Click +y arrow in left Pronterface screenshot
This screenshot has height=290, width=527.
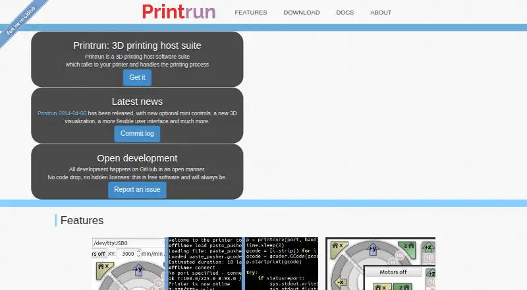[x=138, y=270]
